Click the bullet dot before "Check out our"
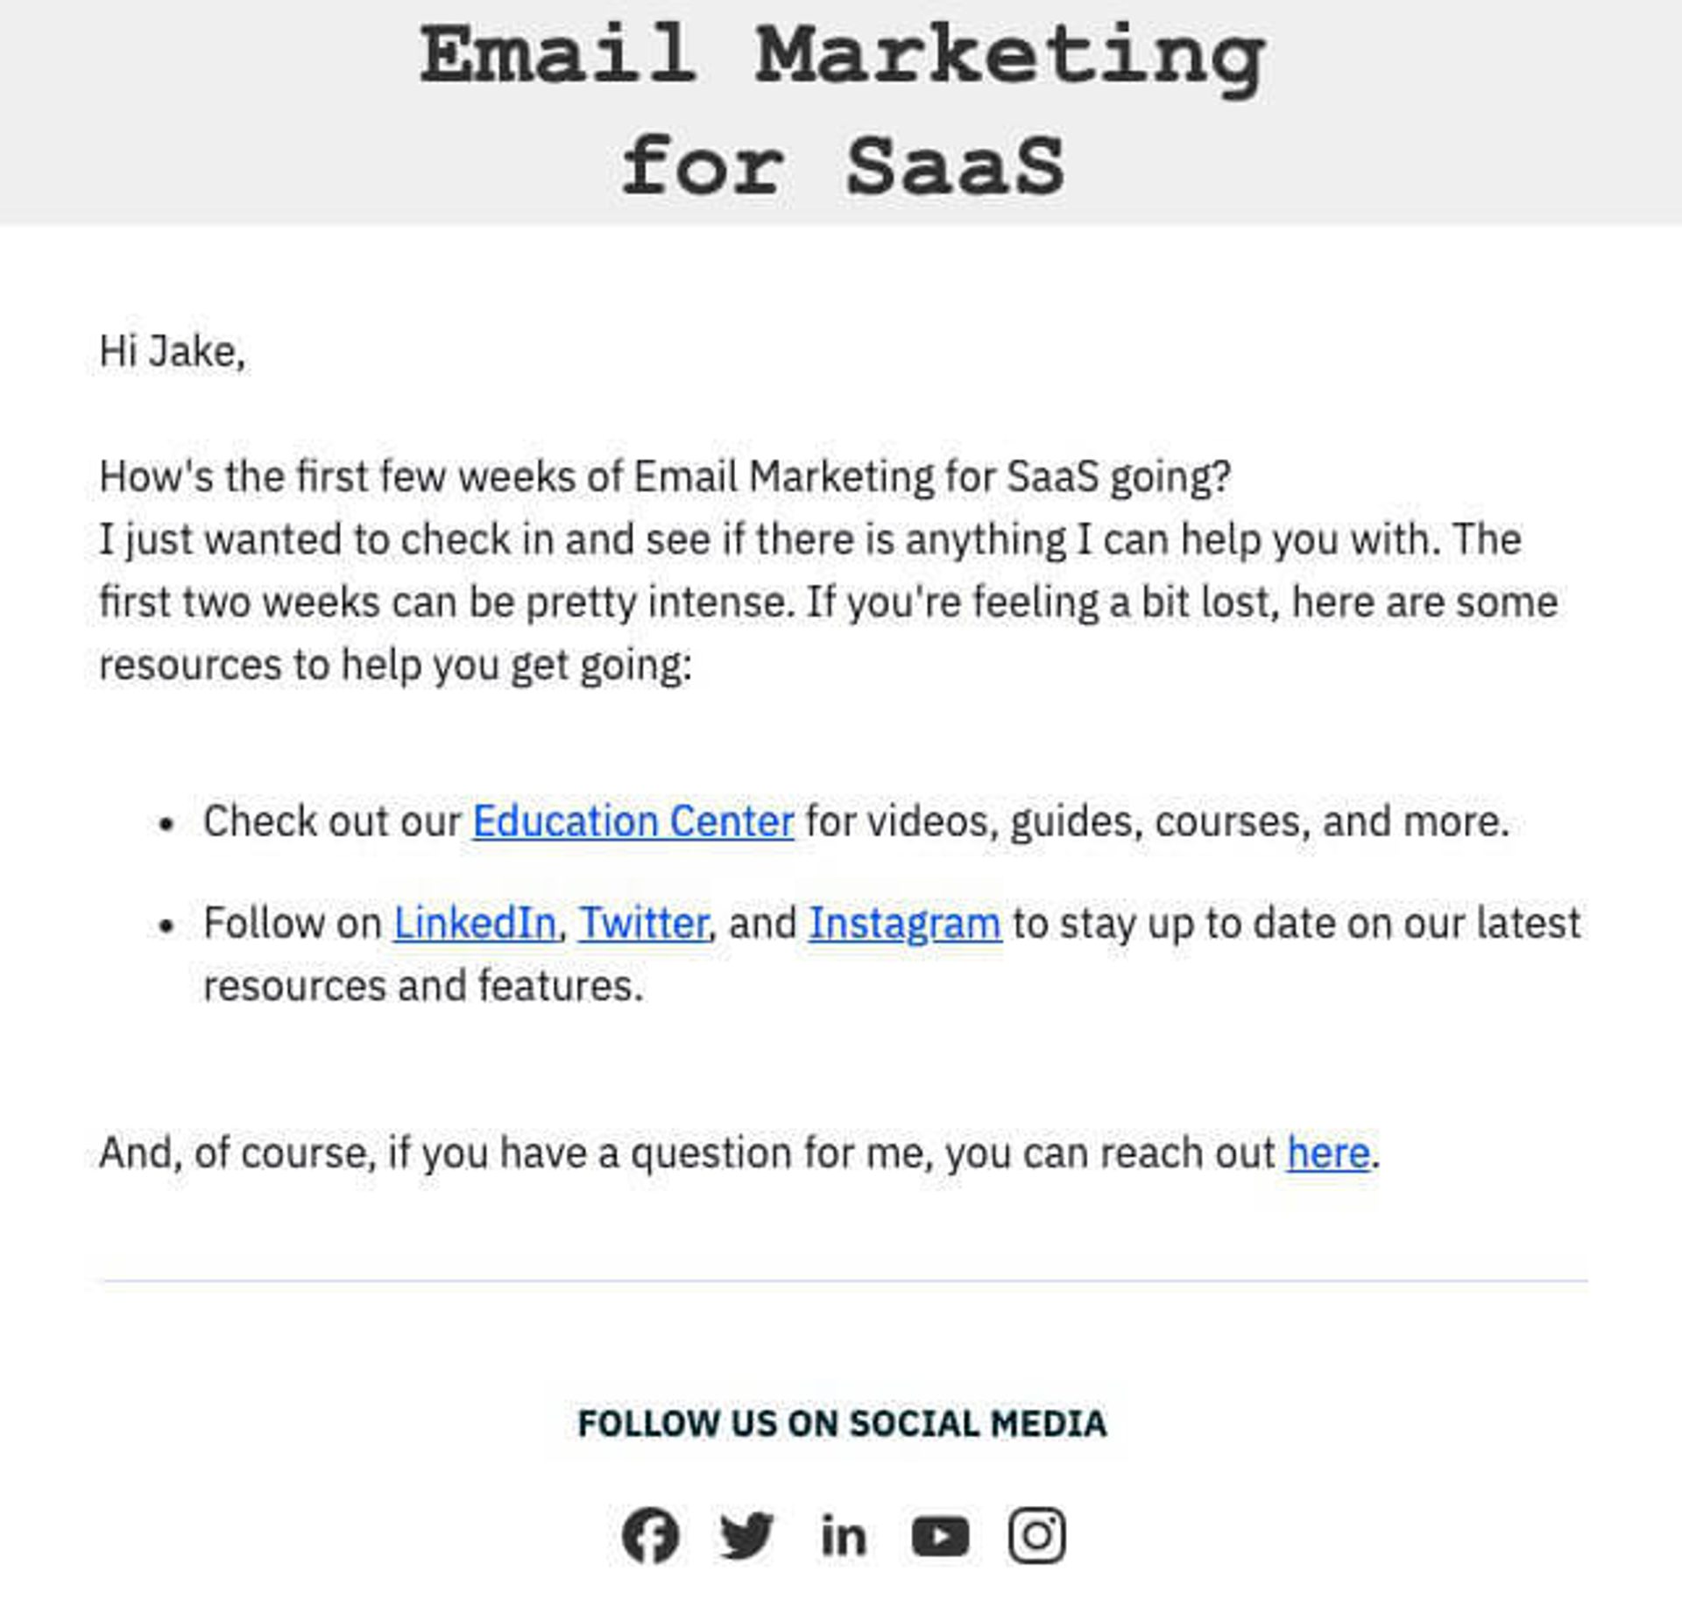The width and height of the screenshot is (1682, 1606). point(166,823)
